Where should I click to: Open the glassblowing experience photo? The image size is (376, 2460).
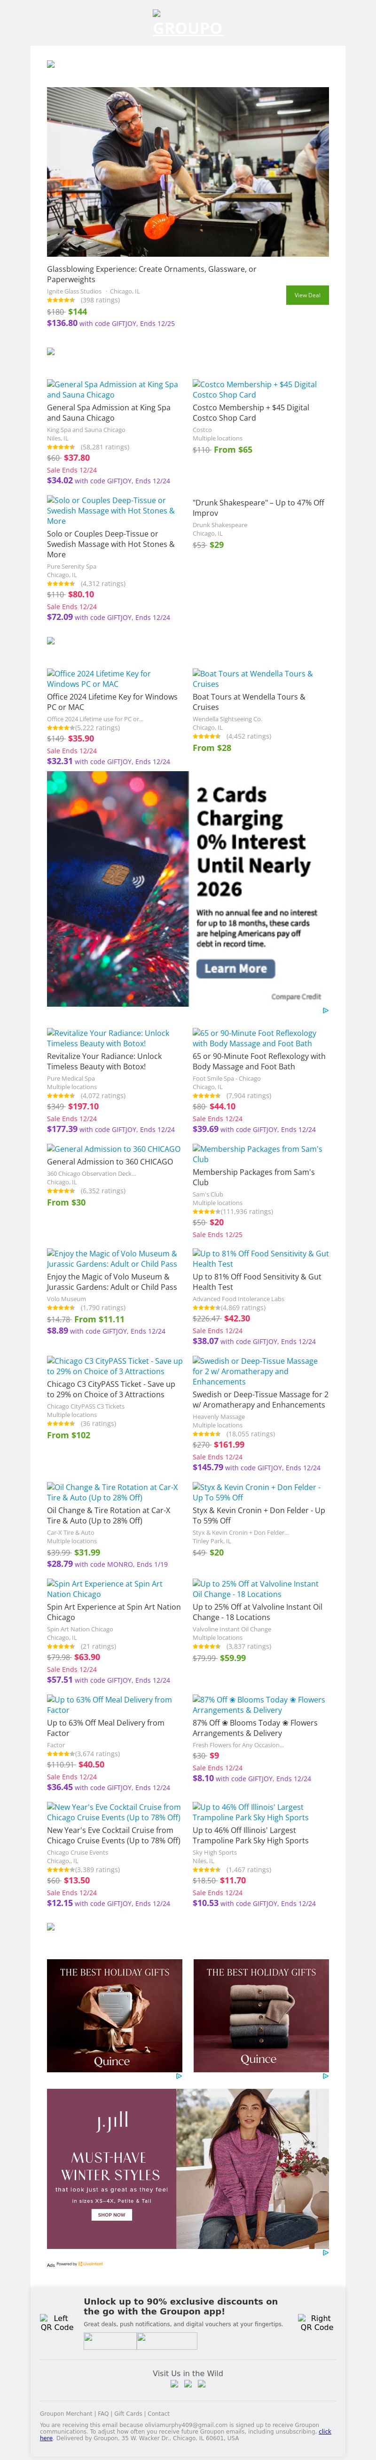188,172
